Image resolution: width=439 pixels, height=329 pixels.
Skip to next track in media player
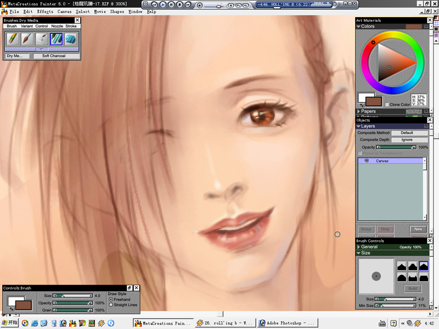188,4
